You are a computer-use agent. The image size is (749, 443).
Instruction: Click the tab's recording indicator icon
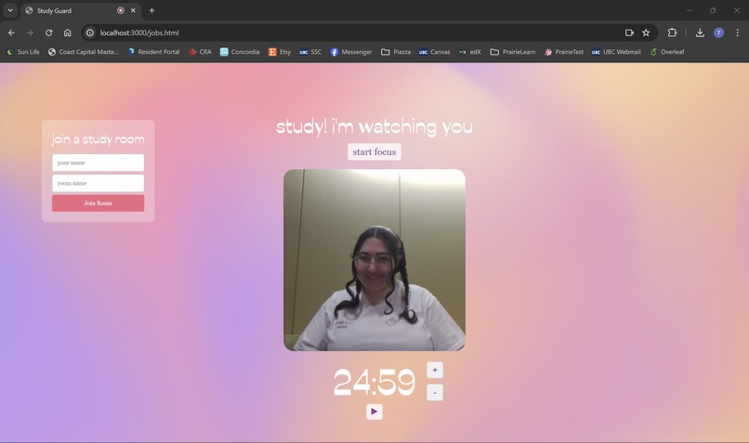pyautogui.click(x=121, y=10)
